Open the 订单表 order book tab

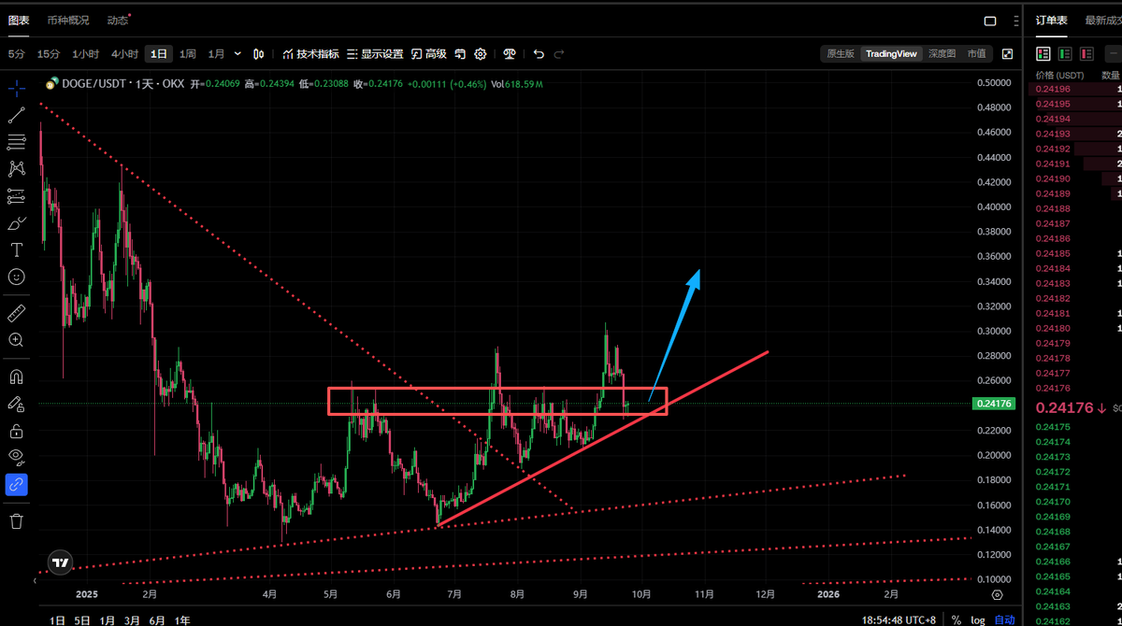(1052, 20)
